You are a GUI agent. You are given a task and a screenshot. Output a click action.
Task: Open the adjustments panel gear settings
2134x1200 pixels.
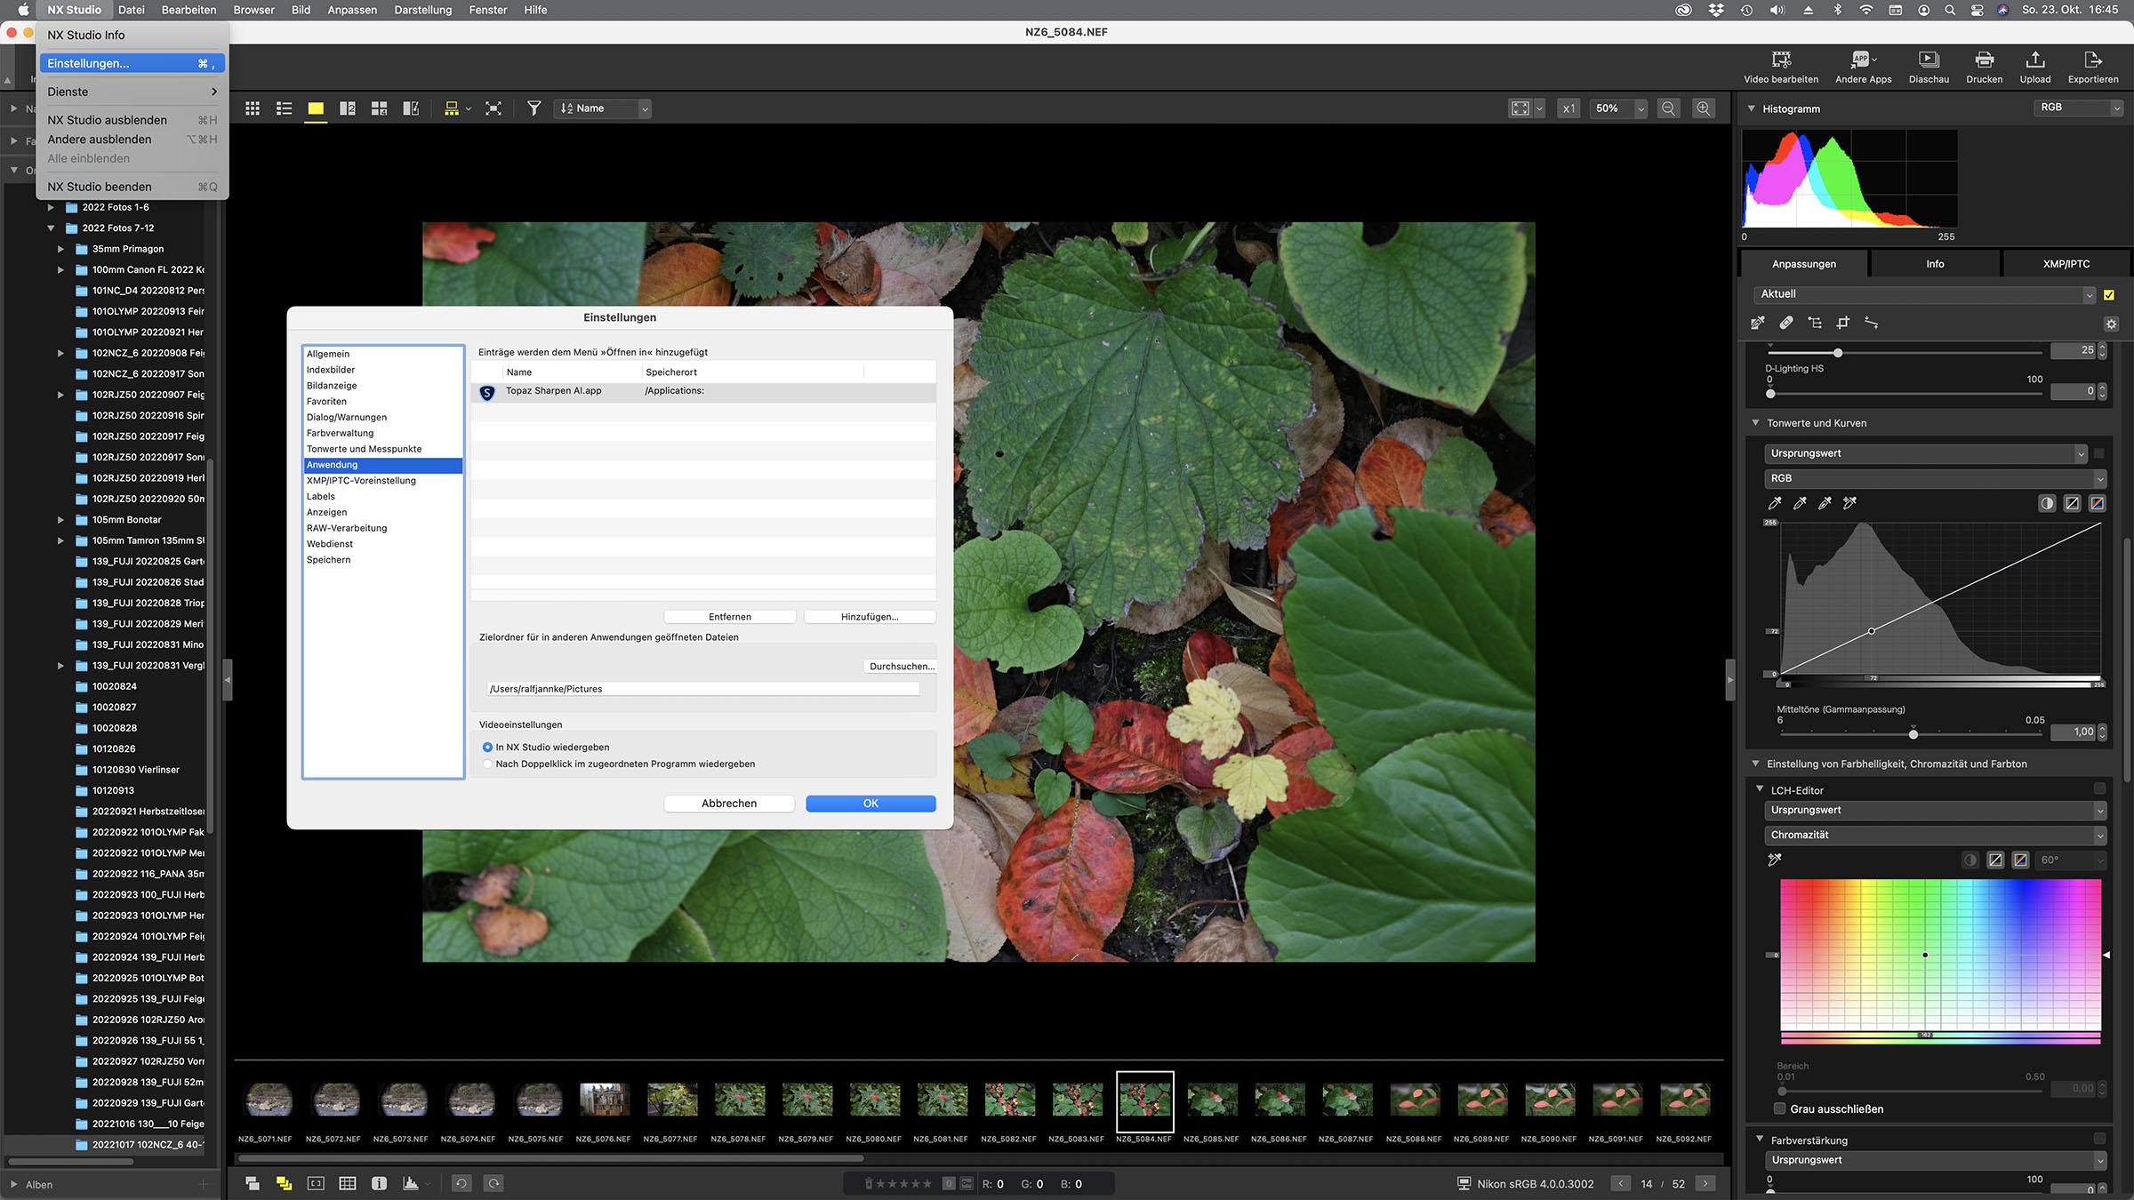coord(2112,324)
